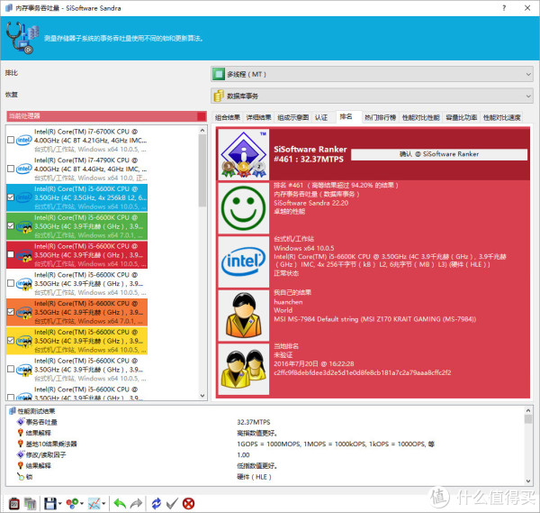Click the green chip icon beside 多线程
Screen dimensions: 540x513
219,74
